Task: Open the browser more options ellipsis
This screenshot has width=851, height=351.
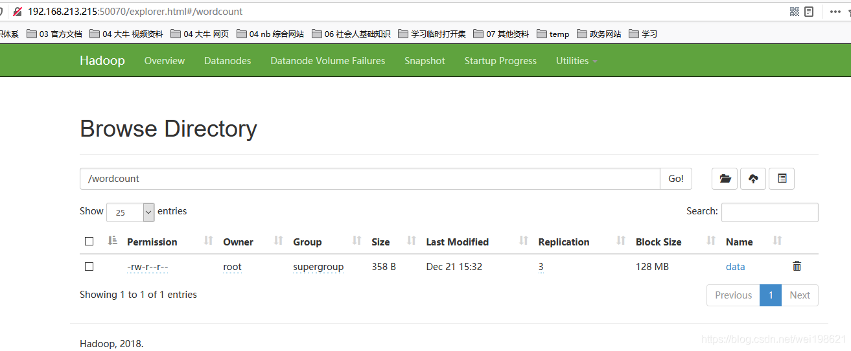Action: point(835,12)
